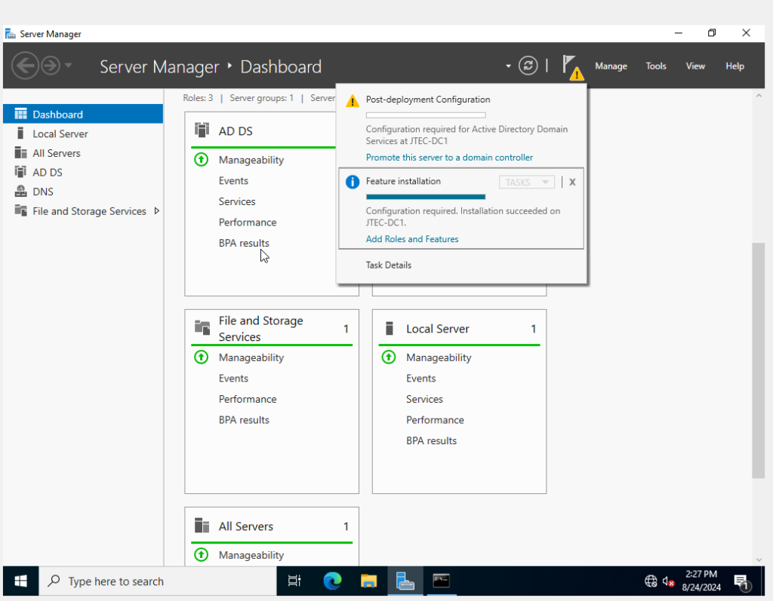Open Performance in the Local Server tile
The height and width of the screenshot is (601, 773).
coord(435,420)
